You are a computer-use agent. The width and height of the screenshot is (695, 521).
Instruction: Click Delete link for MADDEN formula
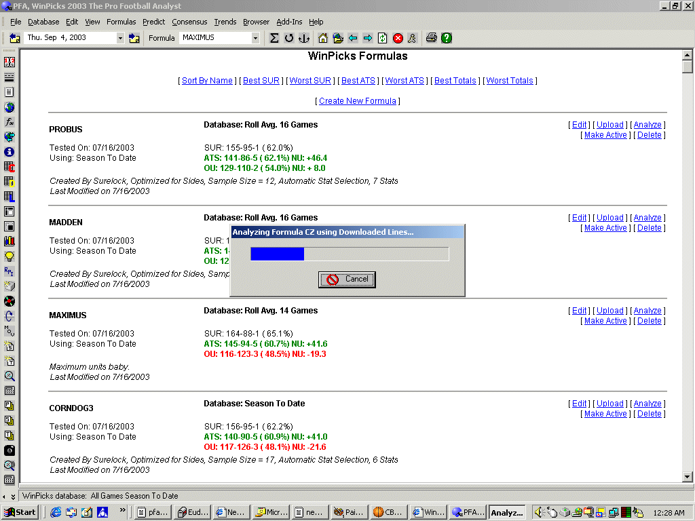(650, 228)
